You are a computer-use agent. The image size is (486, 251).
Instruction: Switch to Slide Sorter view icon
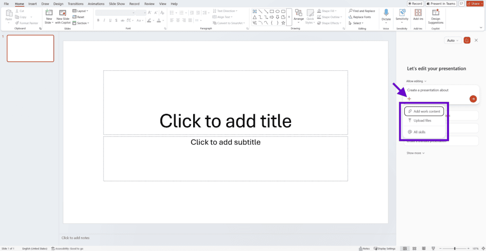[415, 249]
